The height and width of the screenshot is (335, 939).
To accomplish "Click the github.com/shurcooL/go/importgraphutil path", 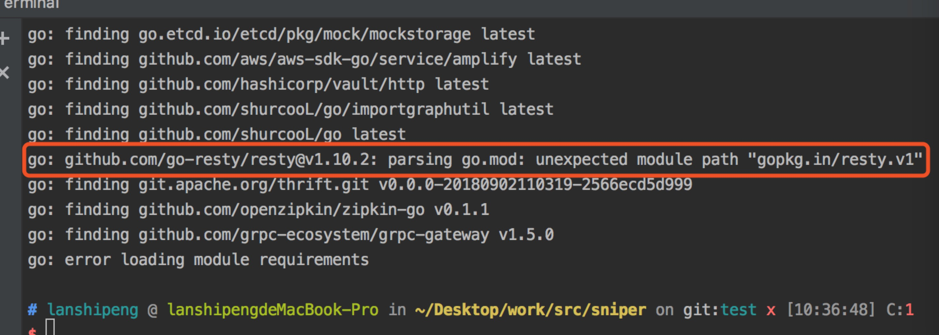I will [314, 110].
